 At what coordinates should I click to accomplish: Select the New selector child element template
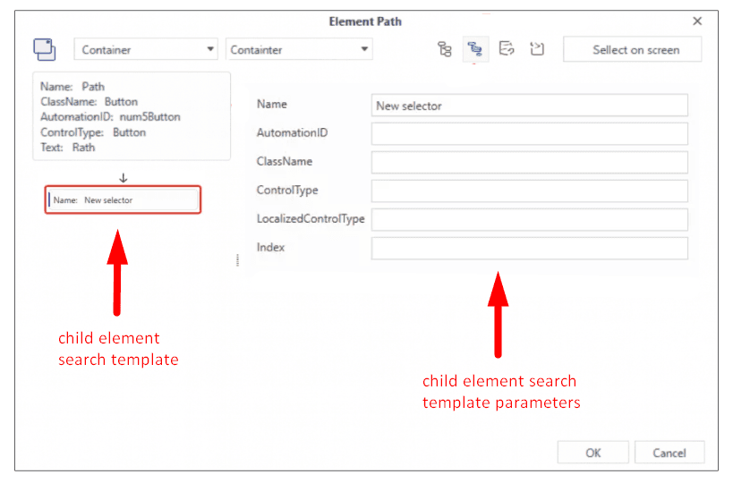tap(124, 200)
